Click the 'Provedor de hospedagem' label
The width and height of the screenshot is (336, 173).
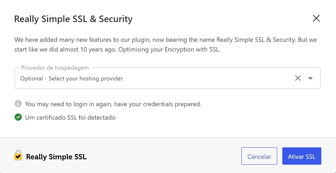coord(55,68)
